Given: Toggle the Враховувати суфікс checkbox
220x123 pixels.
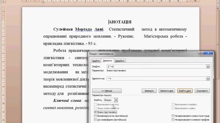Looking at the screenshot, I should click(173, 108).
